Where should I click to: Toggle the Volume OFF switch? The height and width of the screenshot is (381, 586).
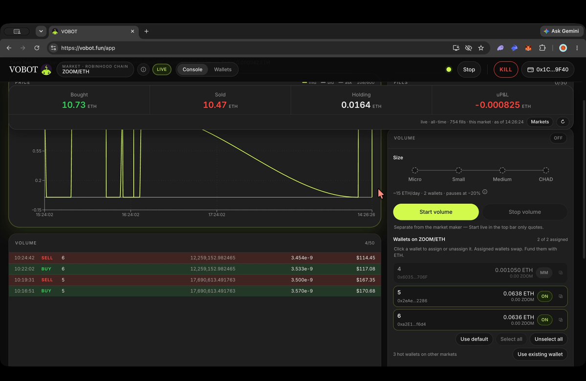[x=558, y=138]
